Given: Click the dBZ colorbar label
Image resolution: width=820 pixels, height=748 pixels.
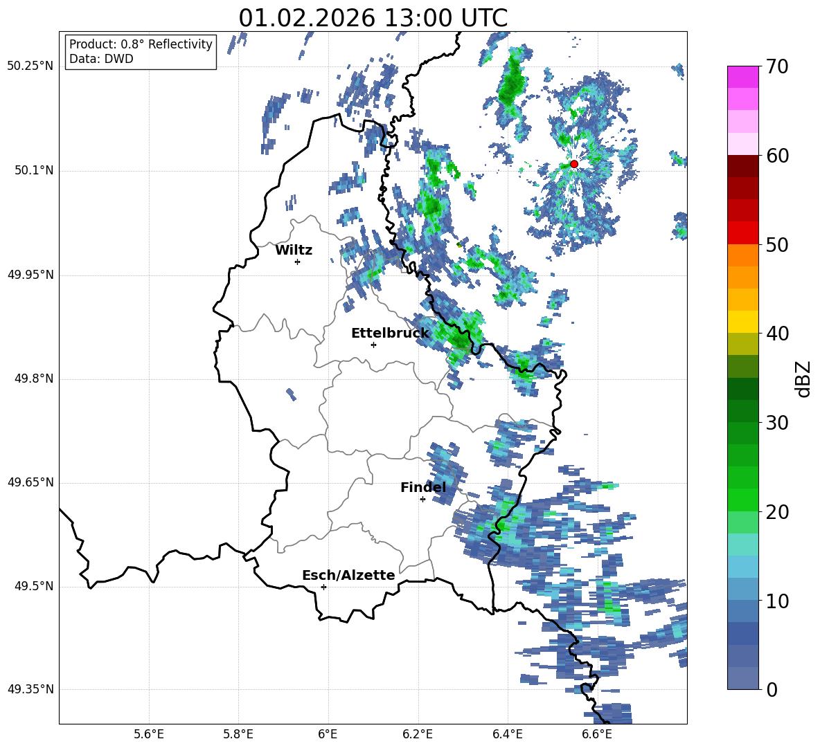Looking at the screenshot, I should point(804,378).
